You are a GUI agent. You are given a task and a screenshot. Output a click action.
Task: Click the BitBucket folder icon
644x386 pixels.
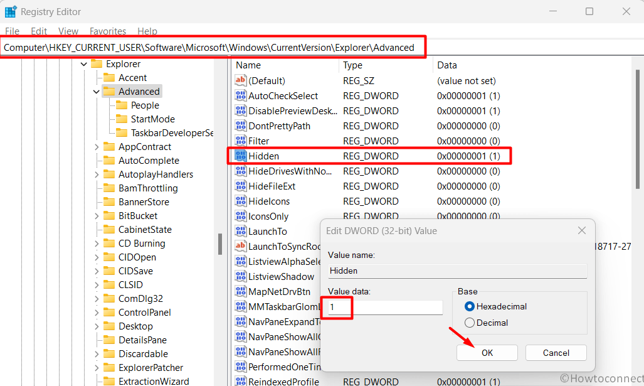click(x=109, y=216)
